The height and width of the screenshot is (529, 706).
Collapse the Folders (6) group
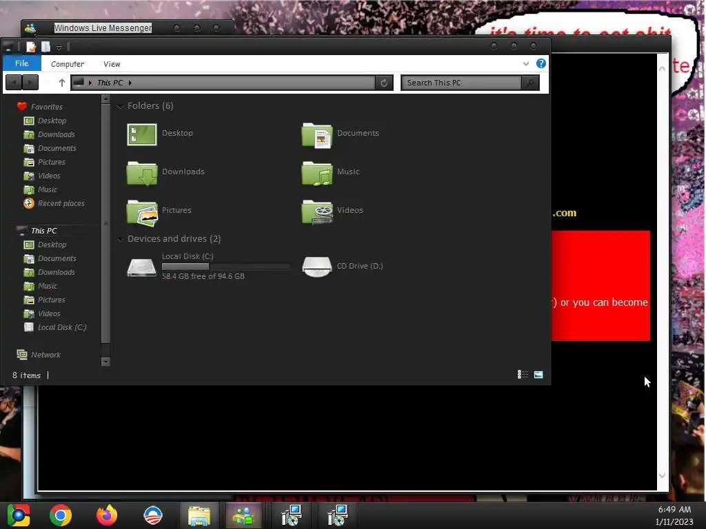[120, 106]
